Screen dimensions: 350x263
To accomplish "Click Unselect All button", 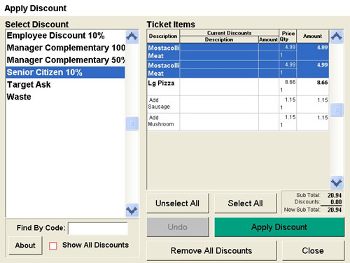I will click(178, 203).
